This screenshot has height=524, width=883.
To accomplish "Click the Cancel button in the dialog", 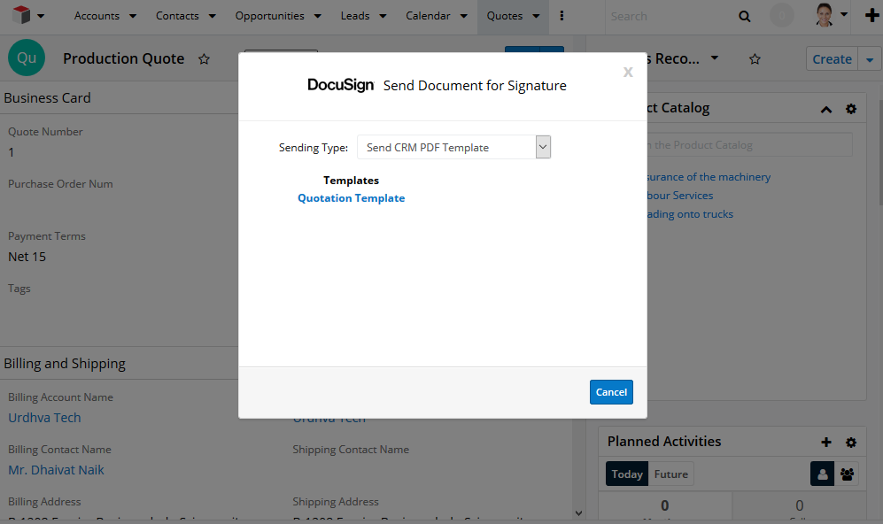I will pyautogui.click(x=612, y=392).
